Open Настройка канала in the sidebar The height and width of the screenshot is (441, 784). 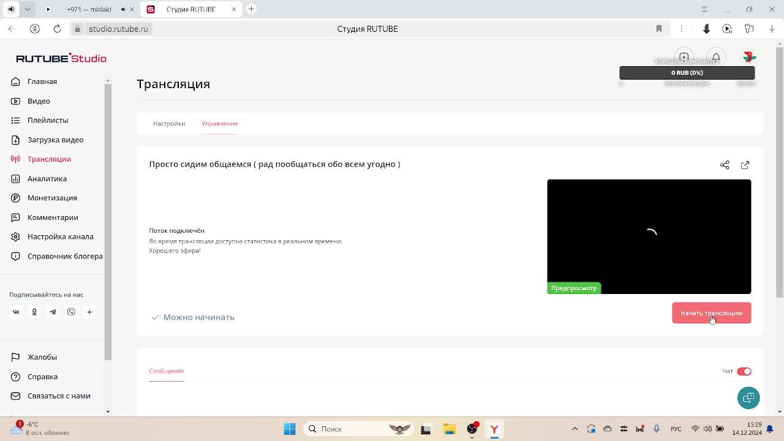coord(60,236)
